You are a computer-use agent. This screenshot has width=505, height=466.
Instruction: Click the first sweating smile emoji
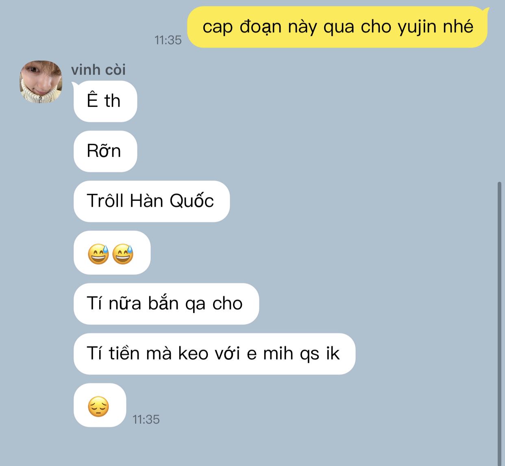coord(98,254)
